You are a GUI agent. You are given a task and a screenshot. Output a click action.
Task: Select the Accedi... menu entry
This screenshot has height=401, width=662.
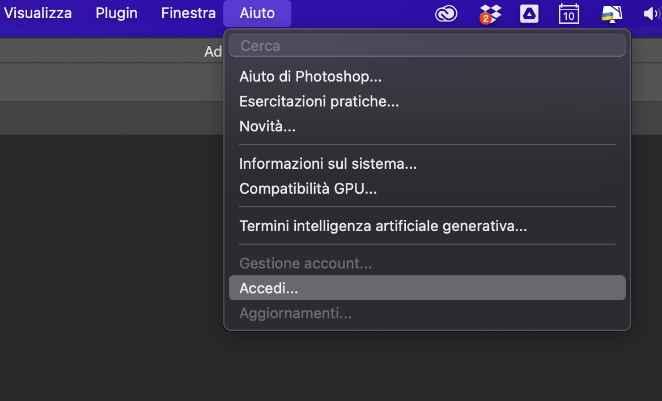(x=427, y=288)
